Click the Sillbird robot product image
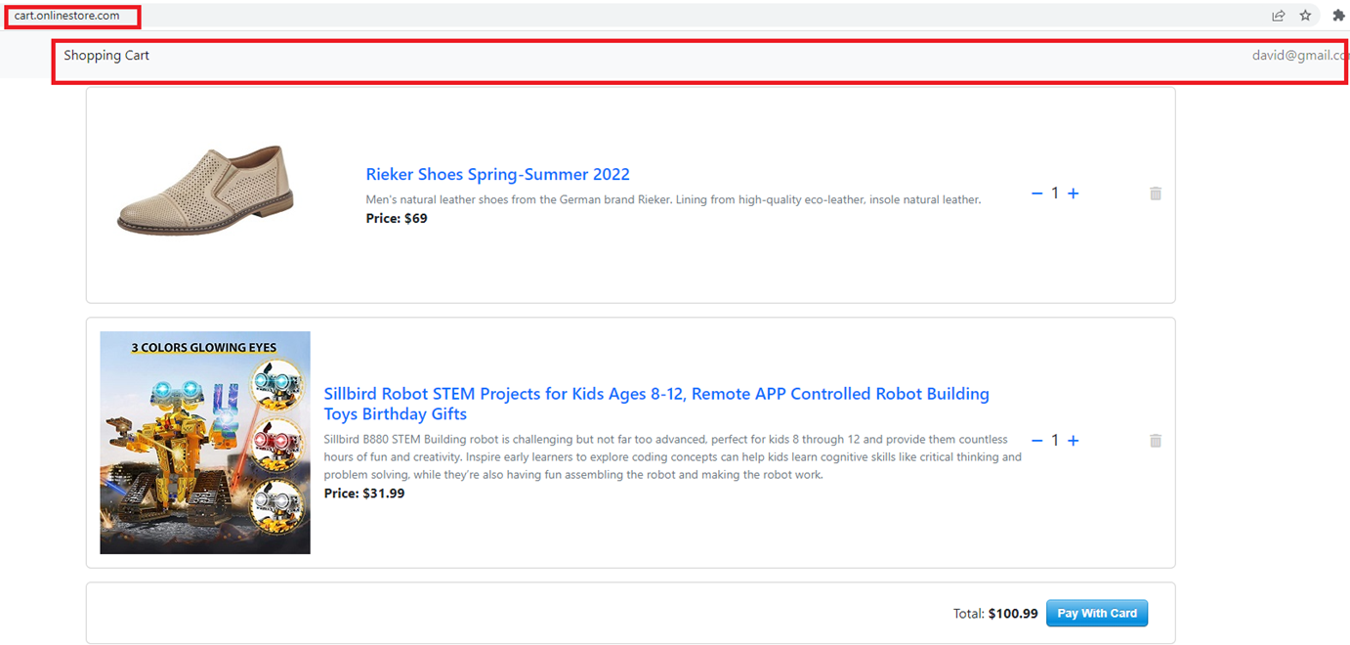The width and height of the screenshot is (1350, 645). click(205, 443)
